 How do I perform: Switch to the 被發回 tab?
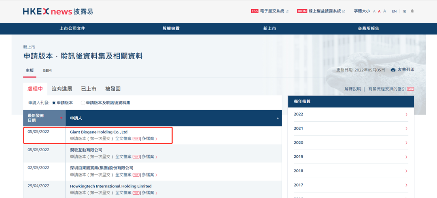pyautogui.click(x=113, y=89)
